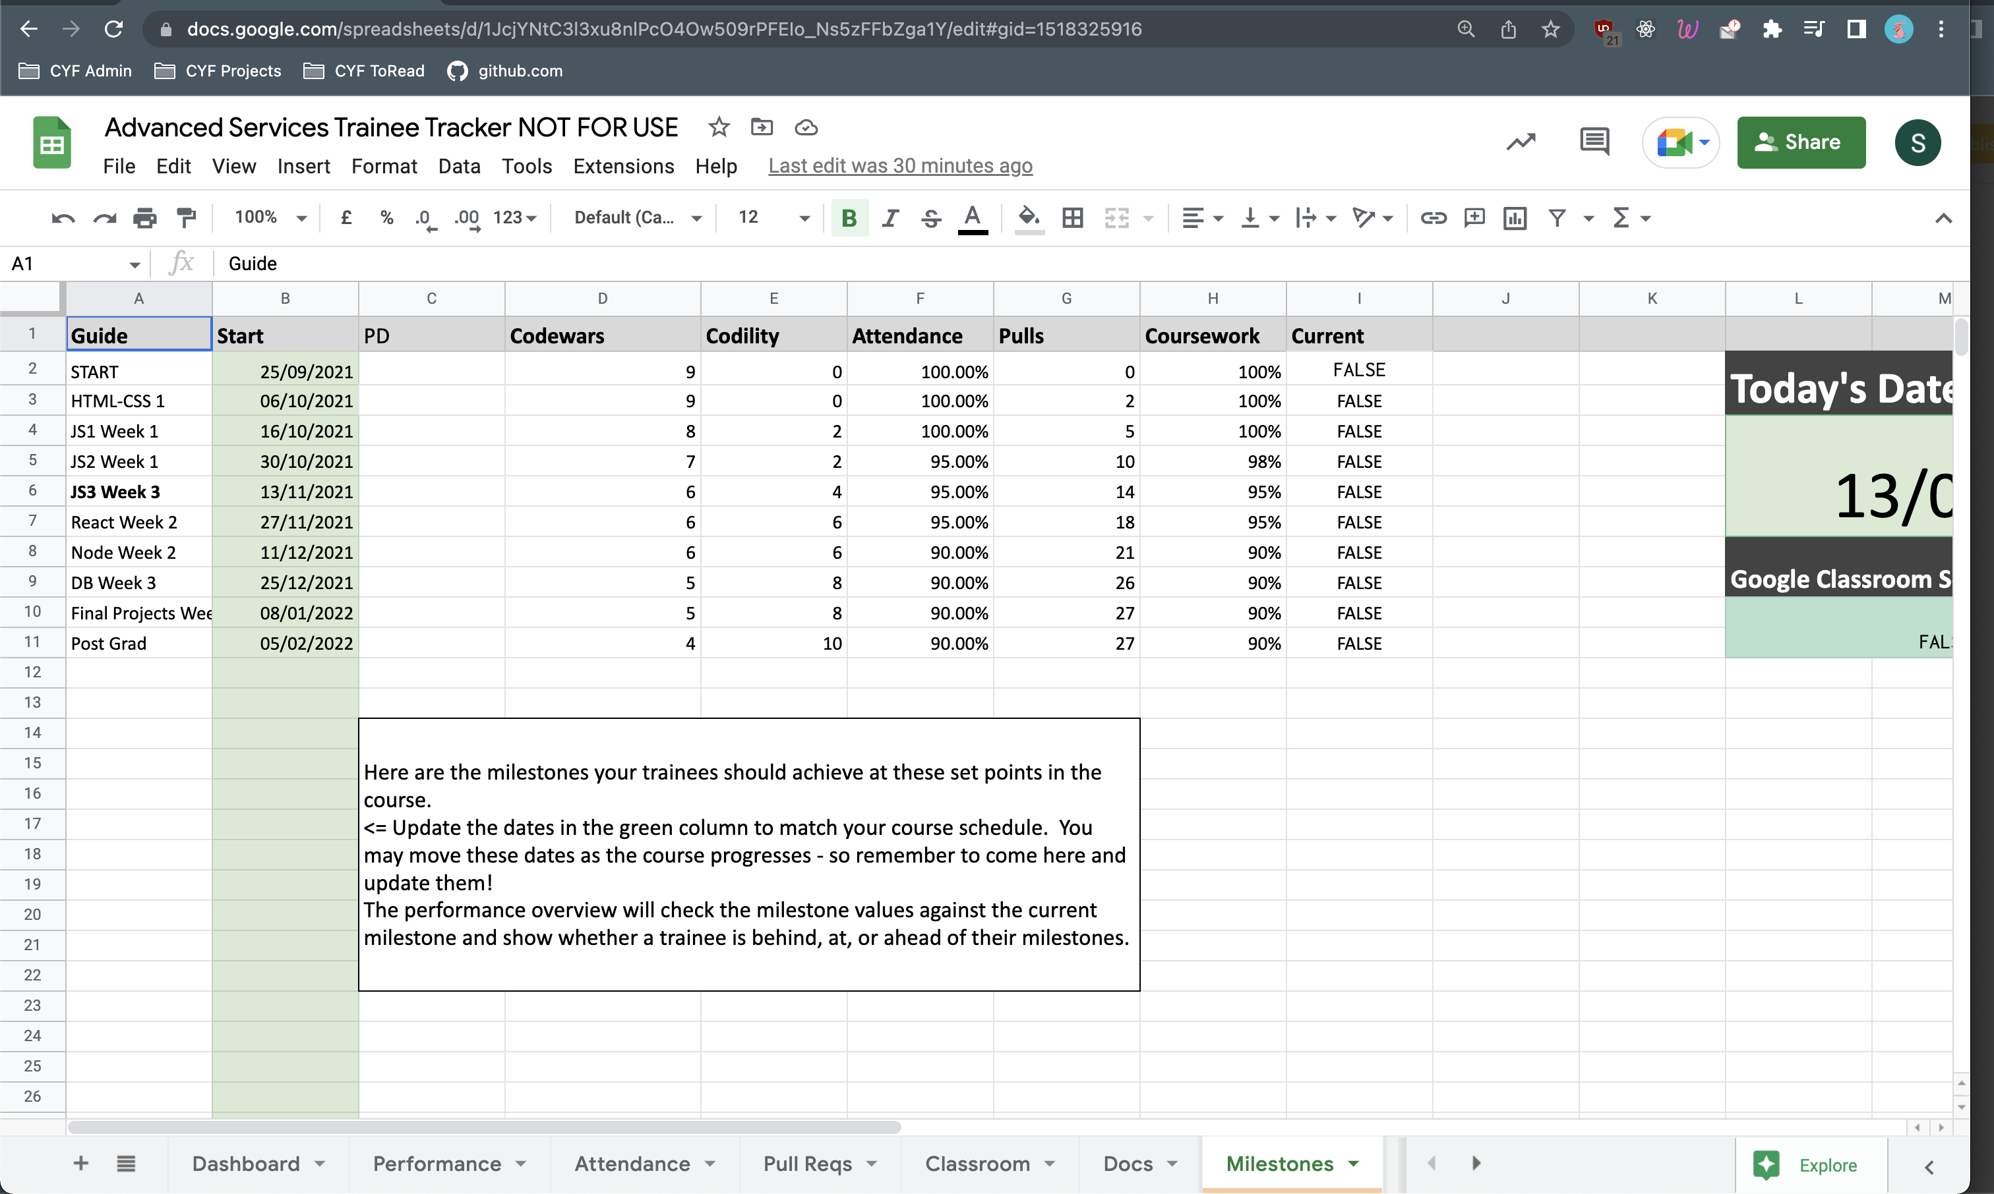Expand the zoom percentage dropdown
The width and height of the screenshot is (1994, 1194).
(x=300, y=219)
